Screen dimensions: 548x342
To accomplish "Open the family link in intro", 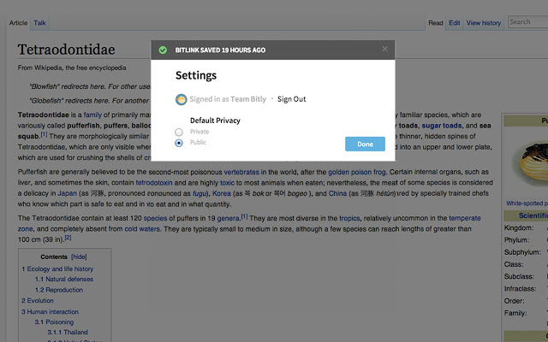I will point(92,115).
